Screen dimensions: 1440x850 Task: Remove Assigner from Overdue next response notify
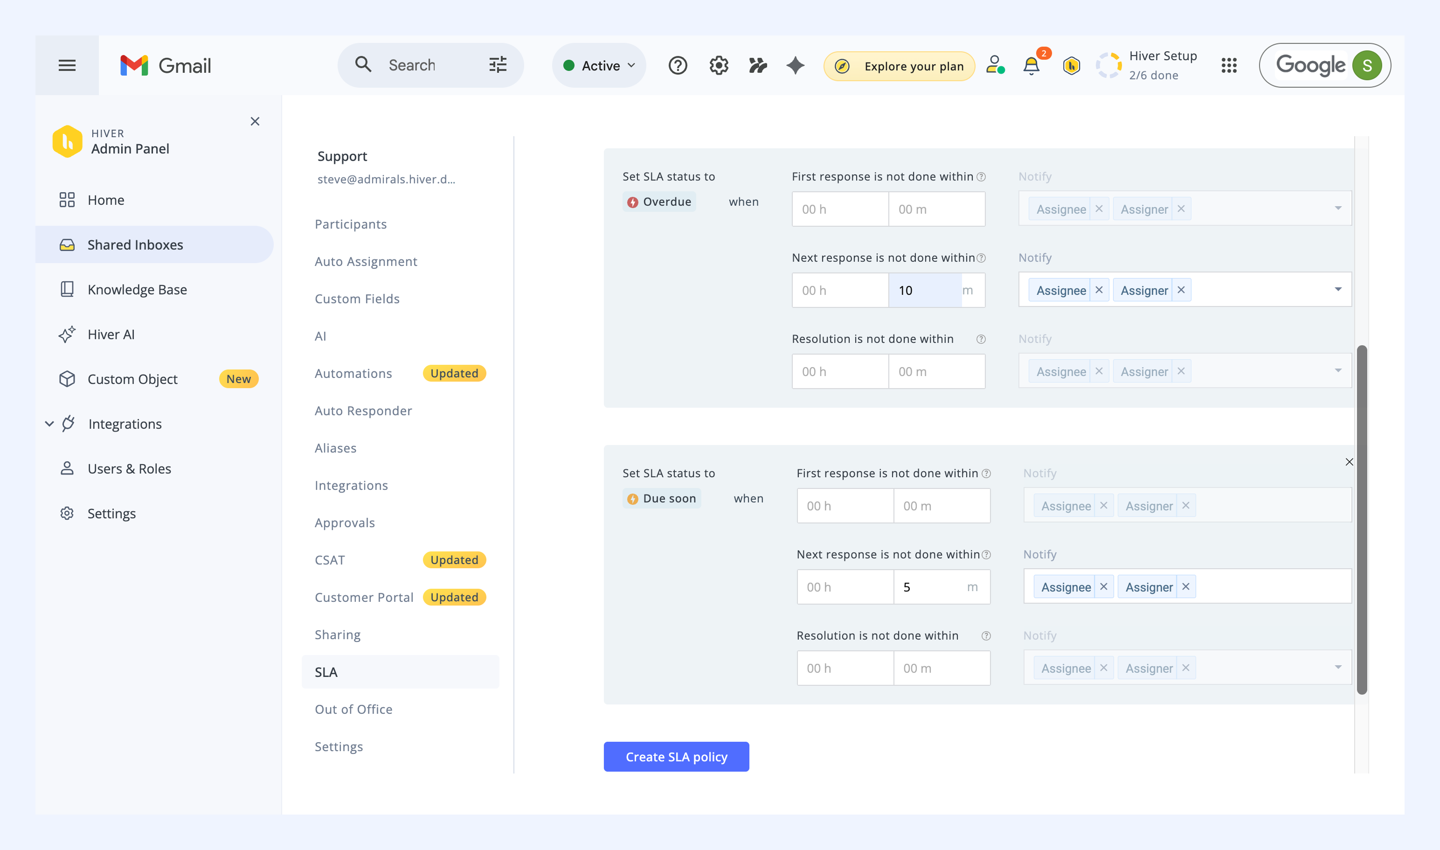pos(1181,290)
